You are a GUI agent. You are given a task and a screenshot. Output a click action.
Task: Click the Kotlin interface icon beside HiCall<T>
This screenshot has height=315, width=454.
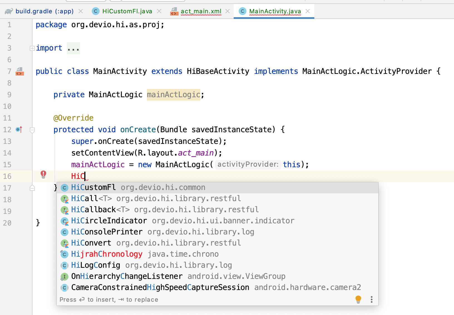point(65,199)
